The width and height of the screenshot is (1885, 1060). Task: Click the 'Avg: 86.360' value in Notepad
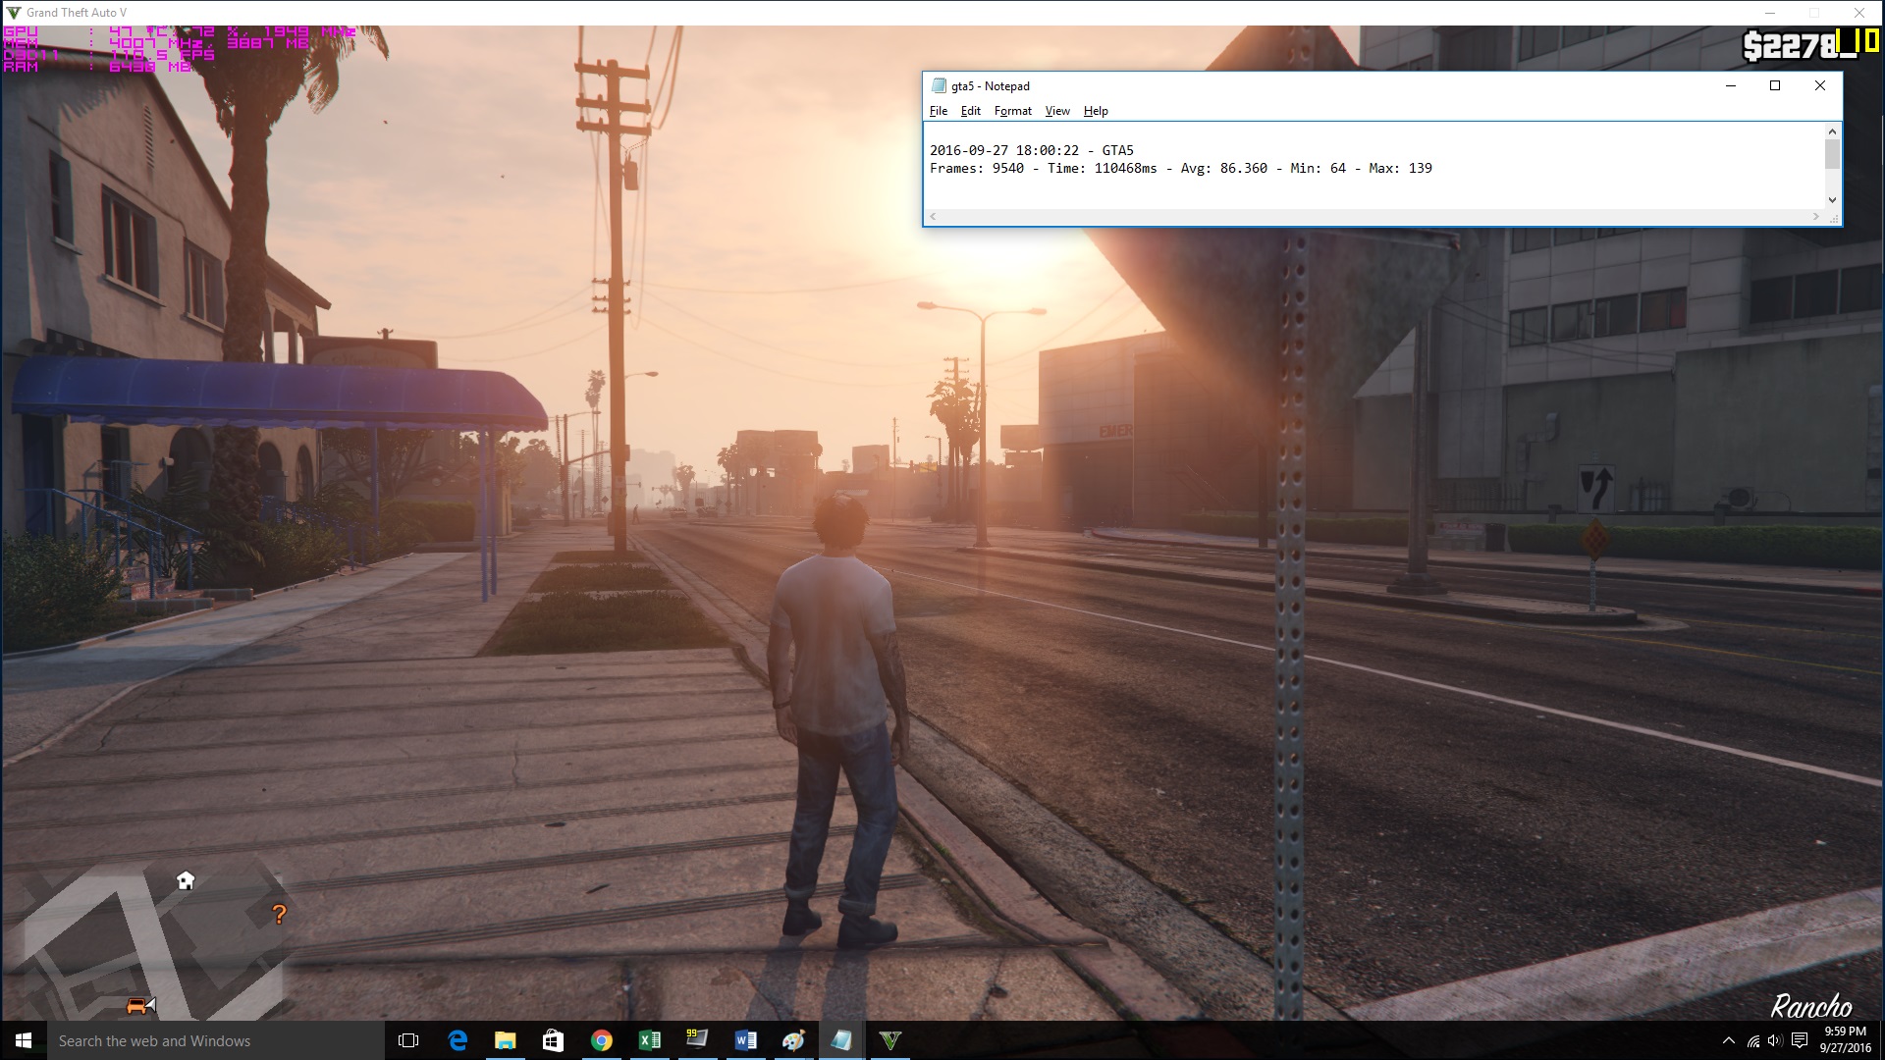tap(1223, 168)
